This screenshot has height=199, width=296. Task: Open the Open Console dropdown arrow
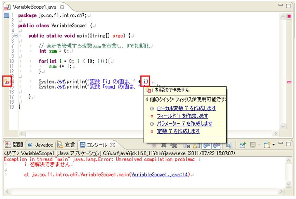pos(273,145)
